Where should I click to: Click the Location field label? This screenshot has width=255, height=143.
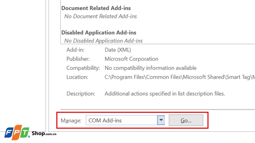tap(77, 77)
